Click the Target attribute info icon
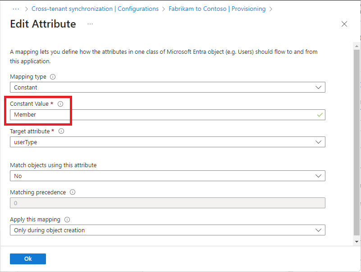 click(61, 131)
